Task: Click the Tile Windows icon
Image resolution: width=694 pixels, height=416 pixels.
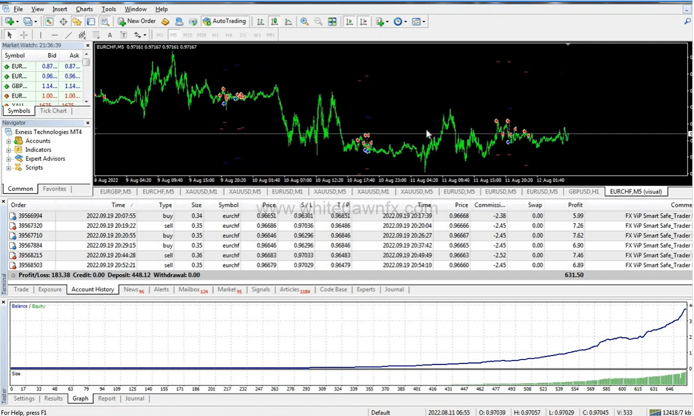Action: click(x=332, y=21)
